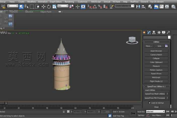
Task: Open Key Filters... dialog
Action: [157, 115]
